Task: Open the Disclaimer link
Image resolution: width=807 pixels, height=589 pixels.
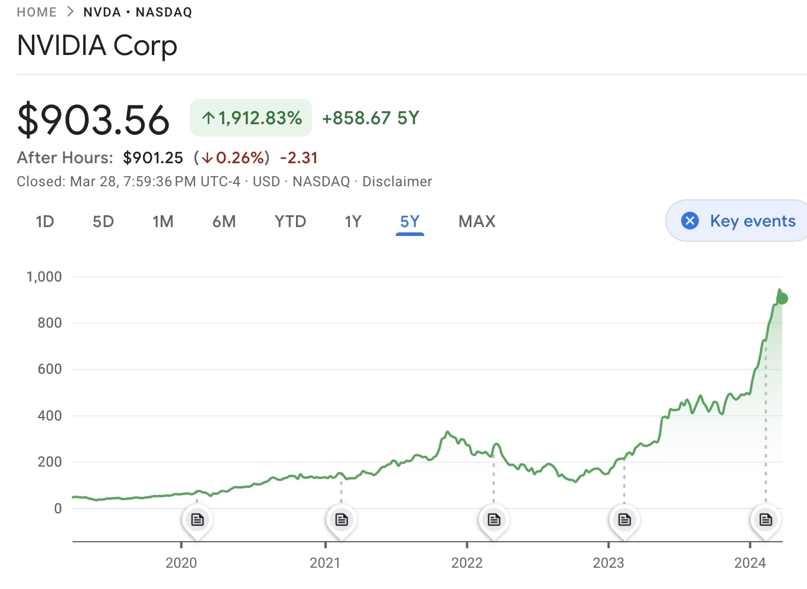Action: click(397, 182)
